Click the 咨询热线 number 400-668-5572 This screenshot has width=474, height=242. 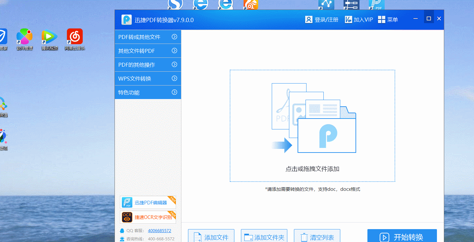tap(161, 239)
